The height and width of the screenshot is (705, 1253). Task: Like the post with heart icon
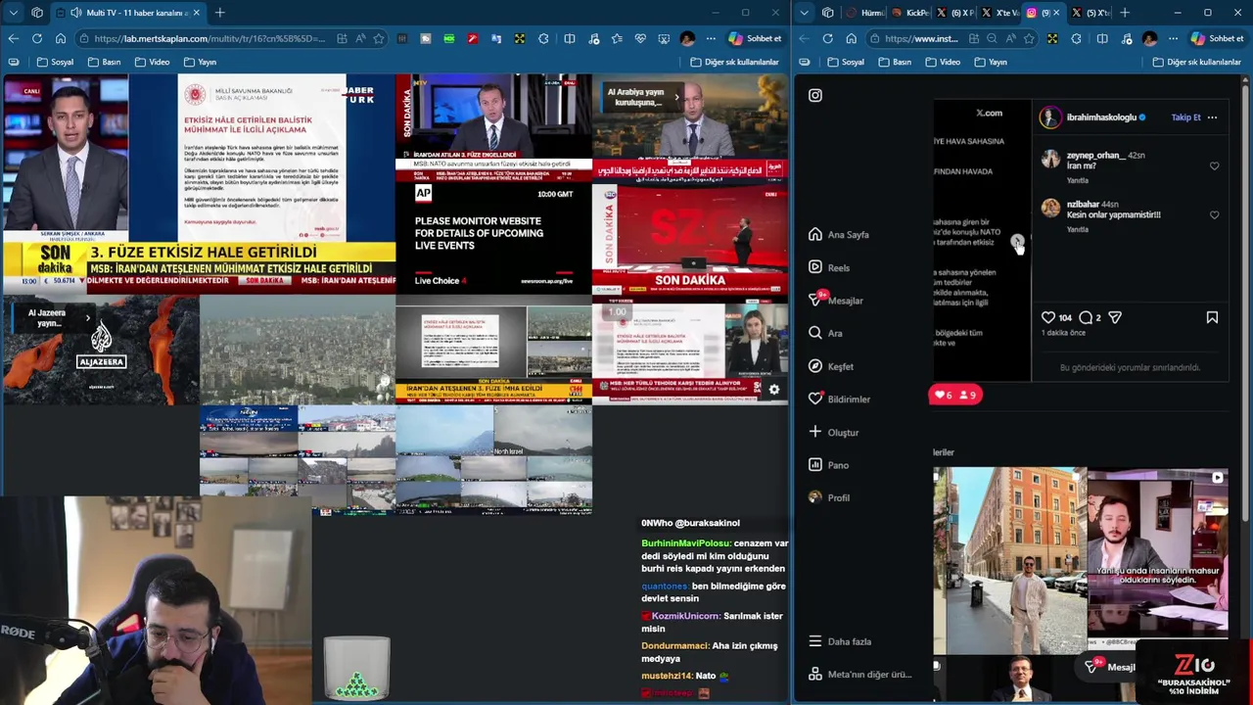click(x=1048, y=317)
